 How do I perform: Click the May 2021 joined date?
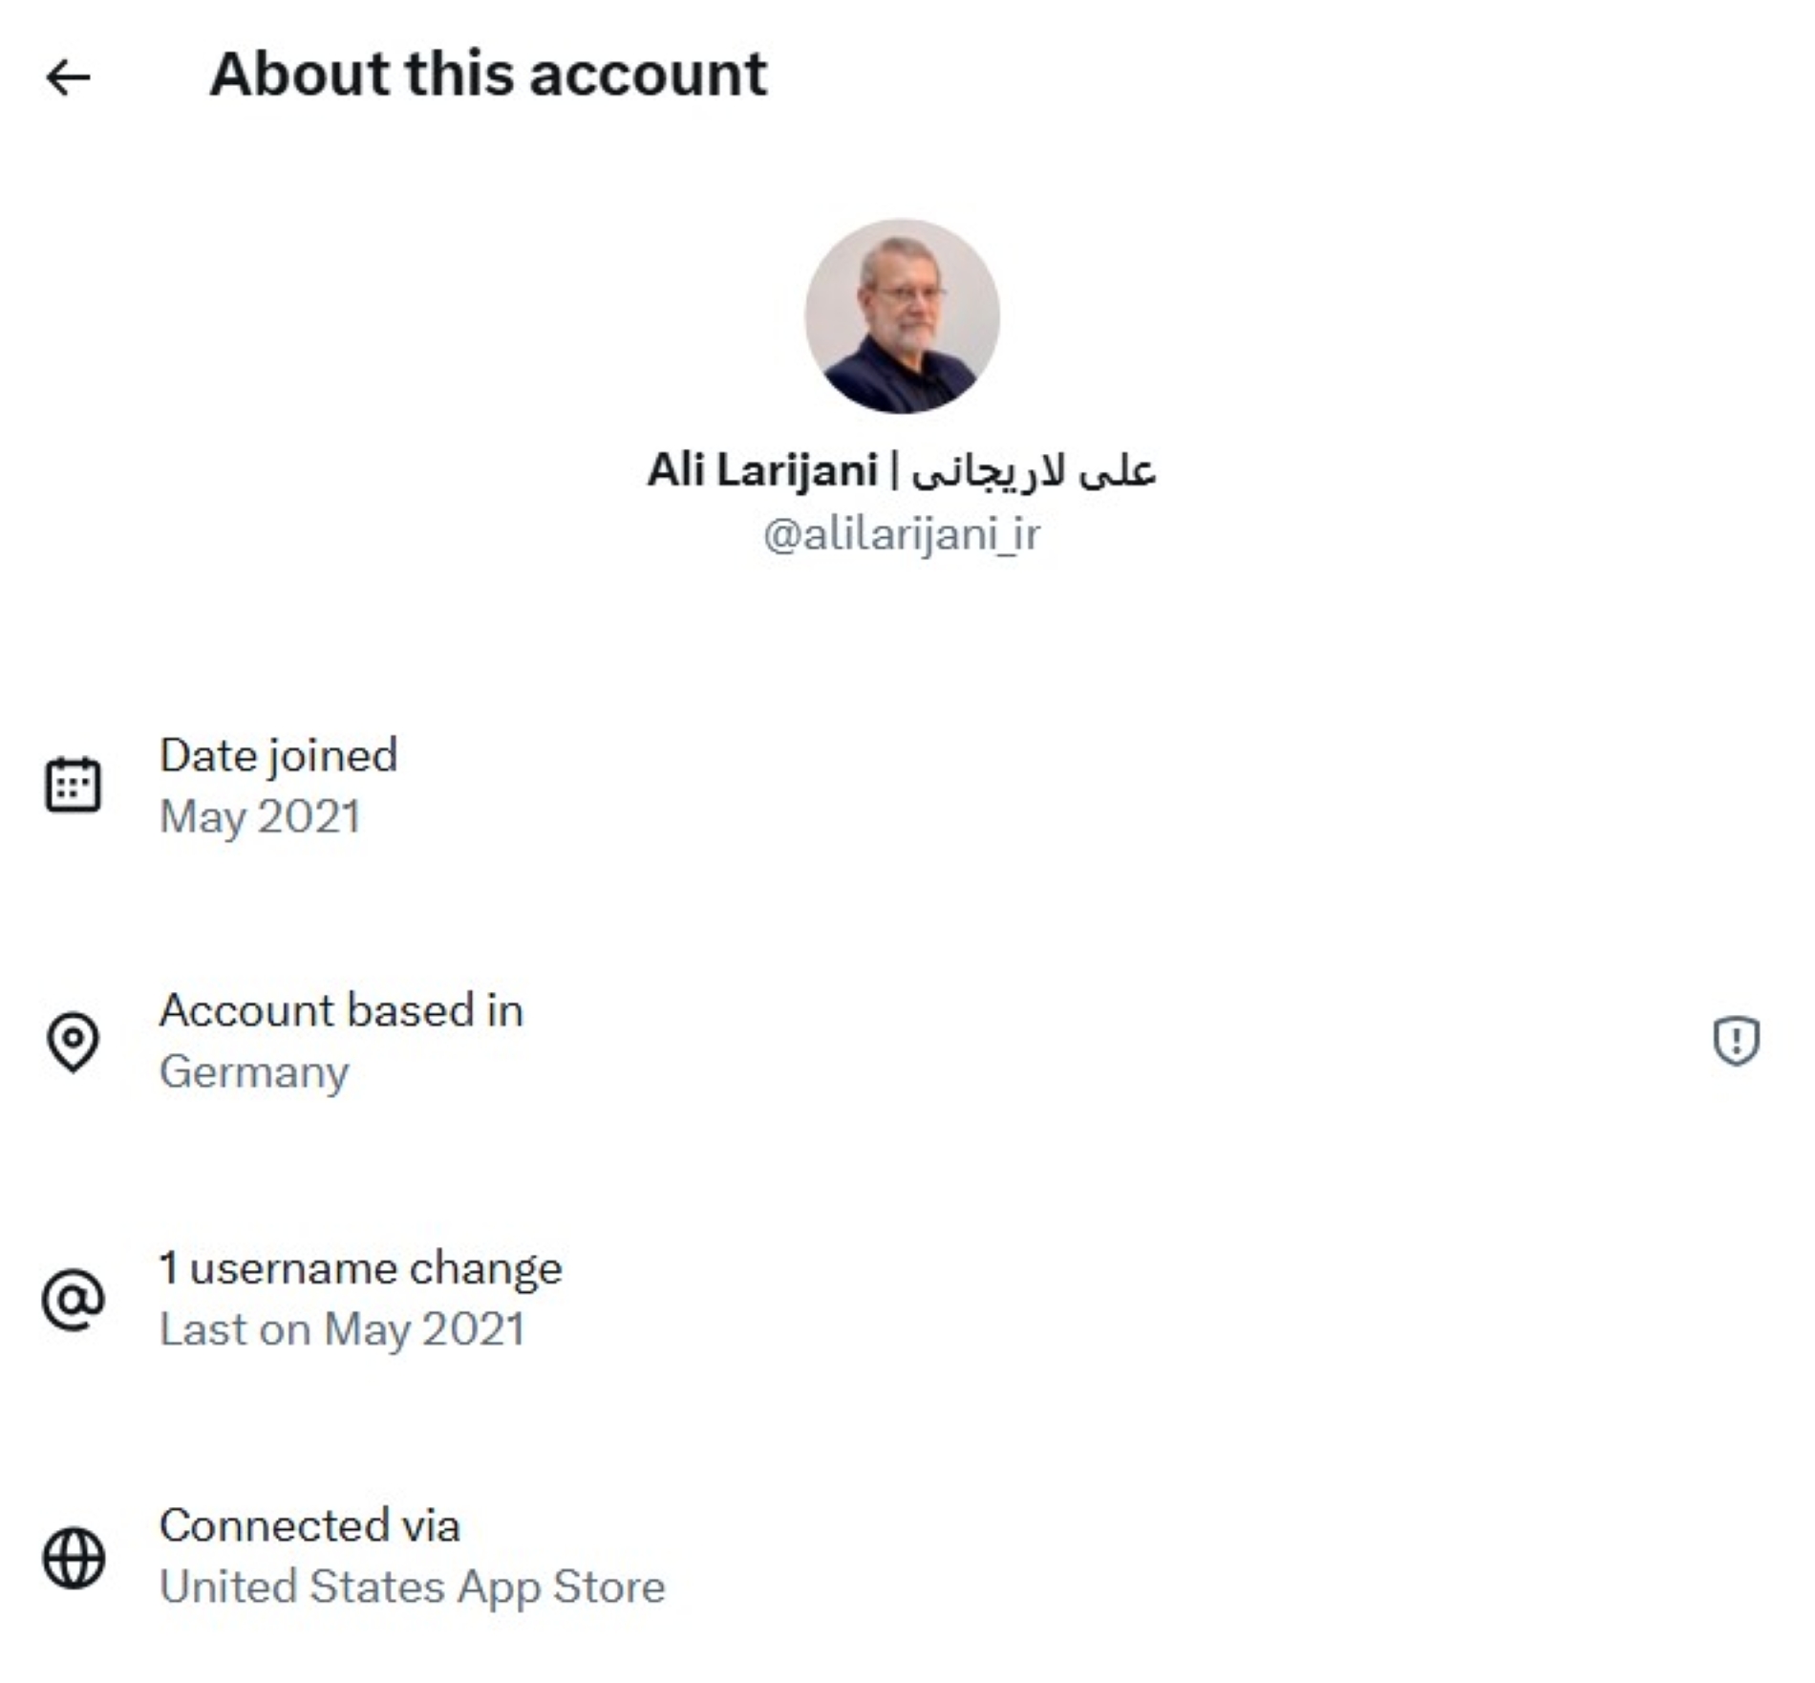[x=260, y=817]
